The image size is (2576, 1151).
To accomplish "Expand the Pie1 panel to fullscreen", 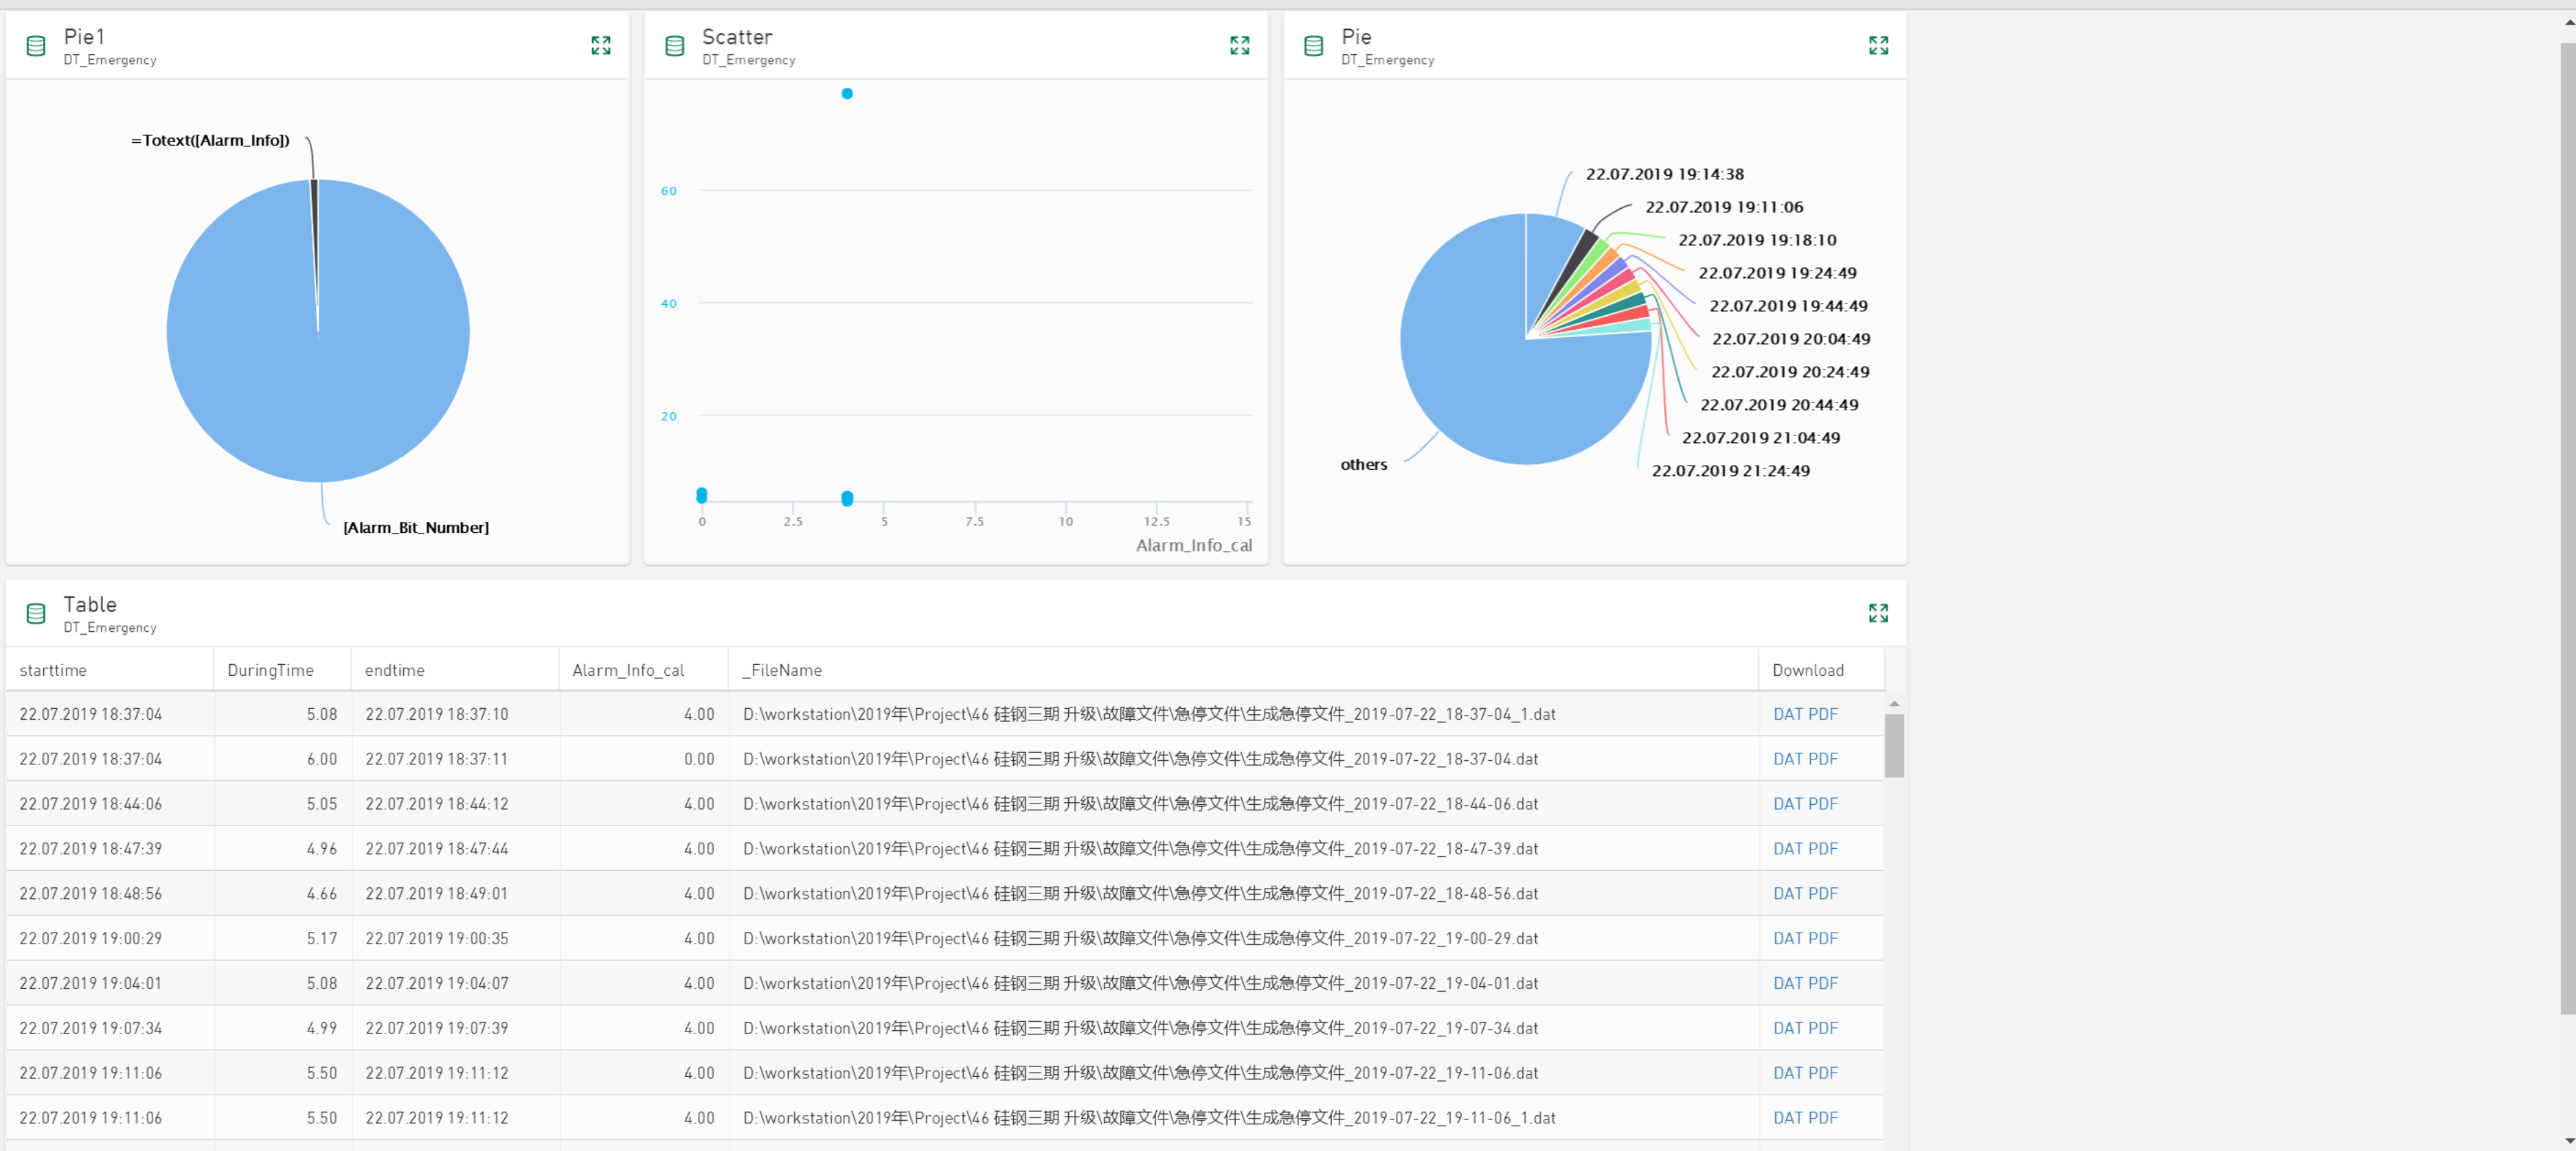I will click(x=600, y=45).
